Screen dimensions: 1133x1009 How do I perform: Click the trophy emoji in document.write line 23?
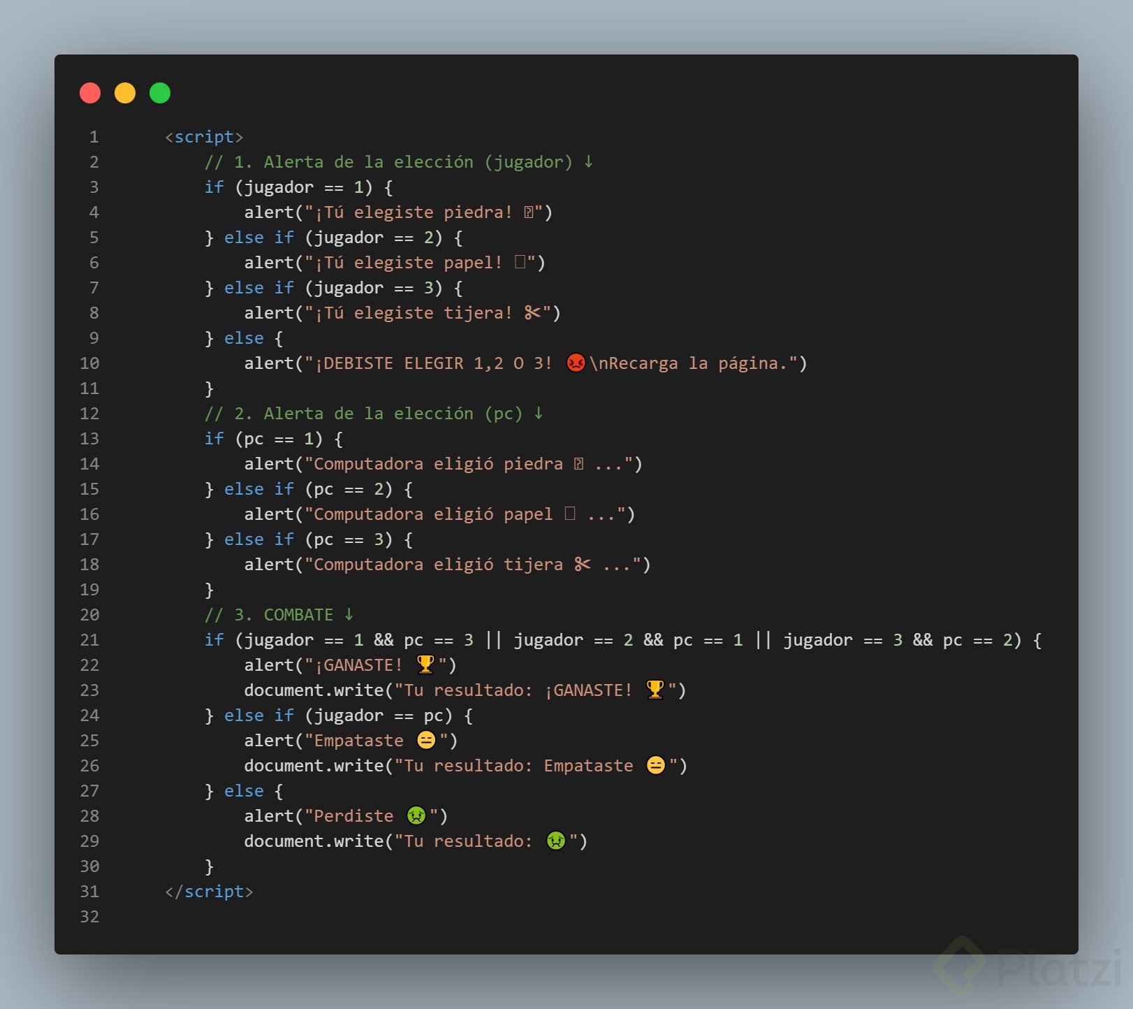(655, 690)
